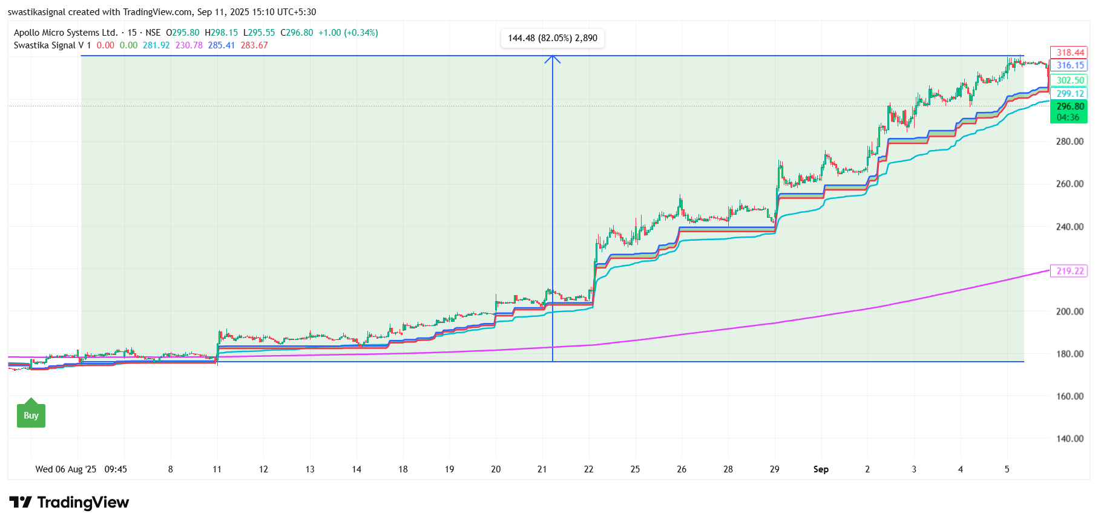Click the arrowhead atop the measurement line
Viewport: 1098px width, 525px height.
pyautogui.click(x=552, y=59)
